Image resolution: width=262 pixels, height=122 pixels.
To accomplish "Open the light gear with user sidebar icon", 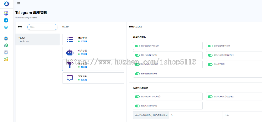I will click(x=6, y=52).
